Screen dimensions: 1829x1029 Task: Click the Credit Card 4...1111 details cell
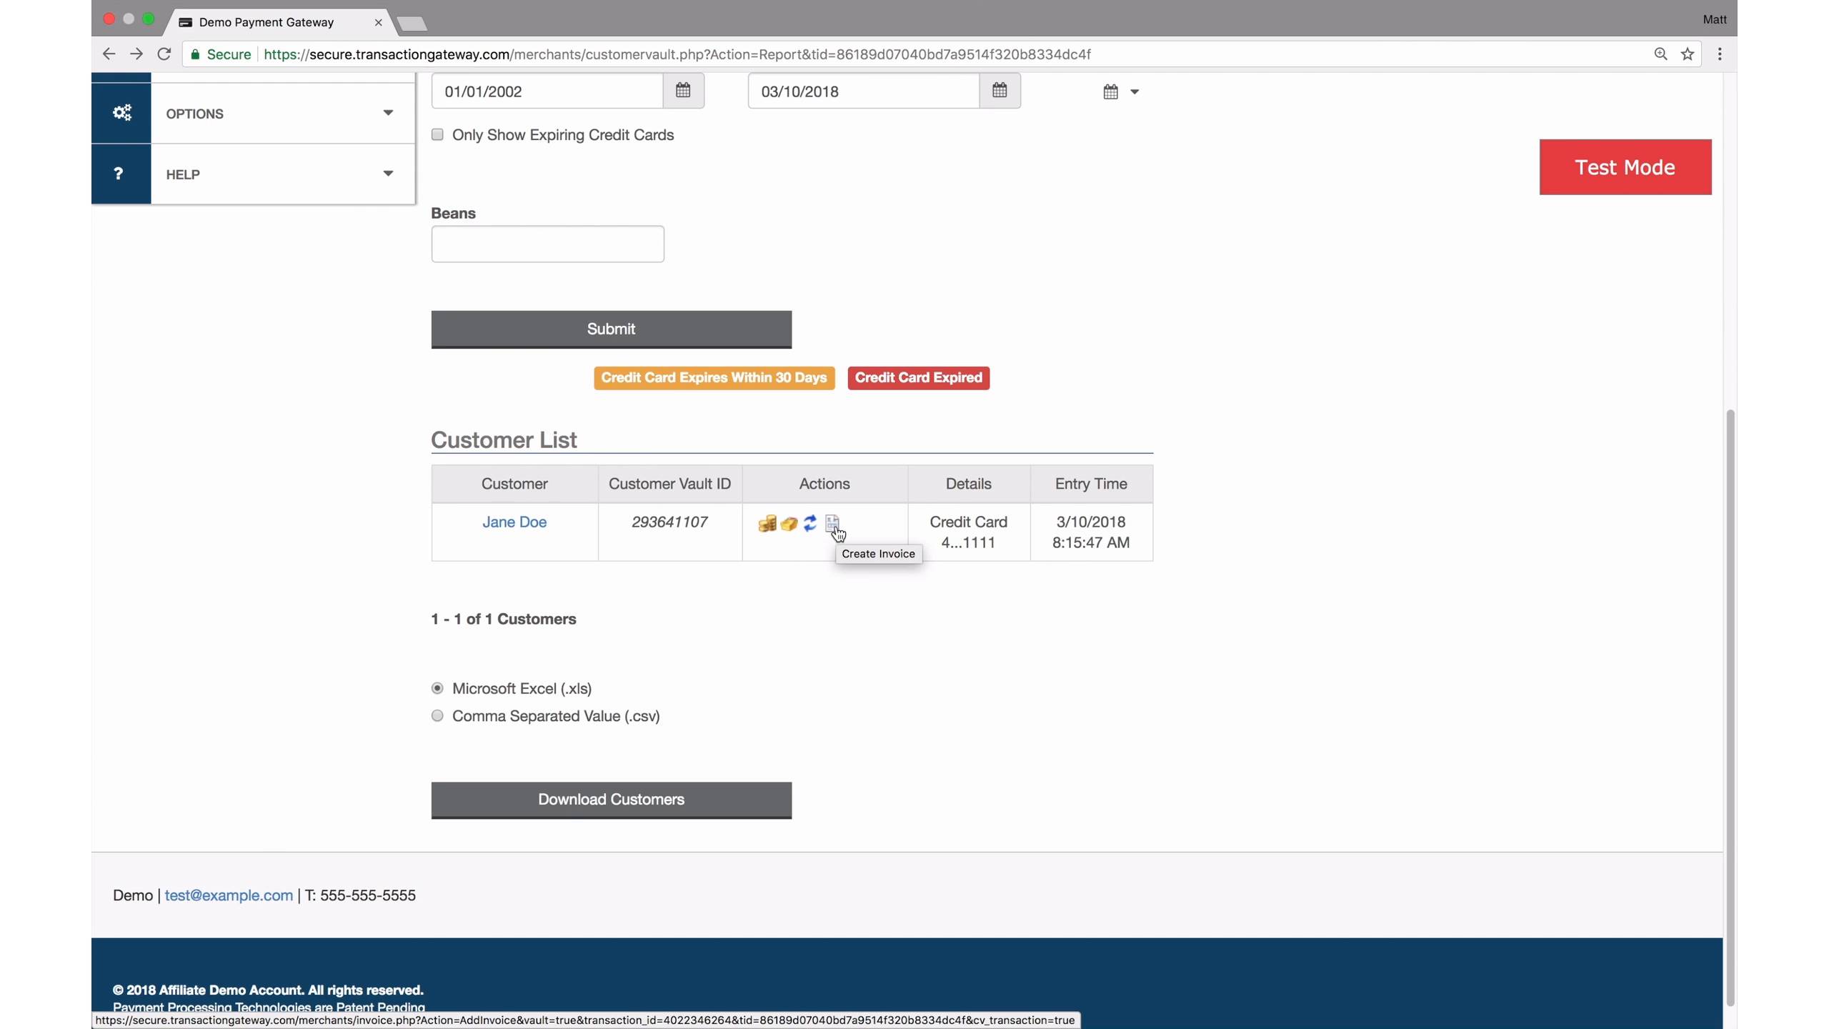click(969, 532)
